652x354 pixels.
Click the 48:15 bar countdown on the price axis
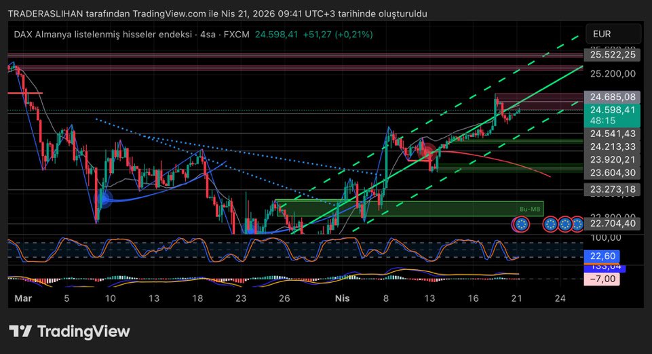[602, 121]
